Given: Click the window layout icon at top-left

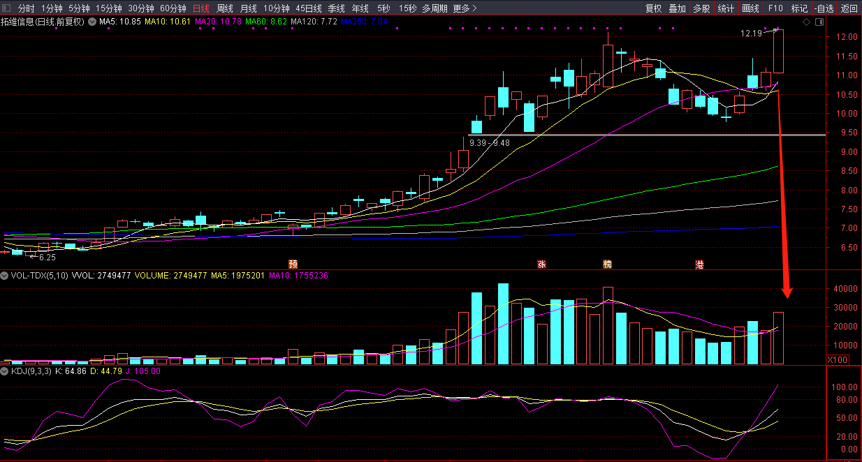Looking at the screenshot, I should pos(6,8).
